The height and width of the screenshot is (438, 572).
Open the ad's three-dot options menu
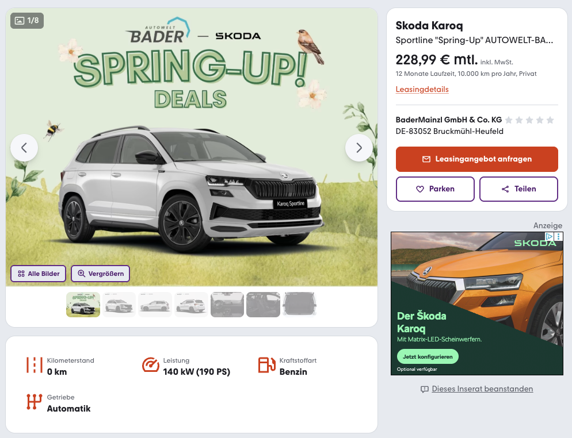pyautogui.click(x=559, y=236)
